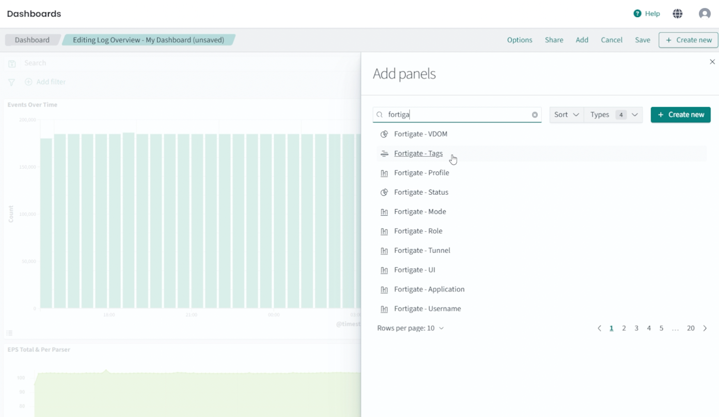This screenshot has width=719, height=417.
Task: Clear the panel search field text
Action: point(535,115)
